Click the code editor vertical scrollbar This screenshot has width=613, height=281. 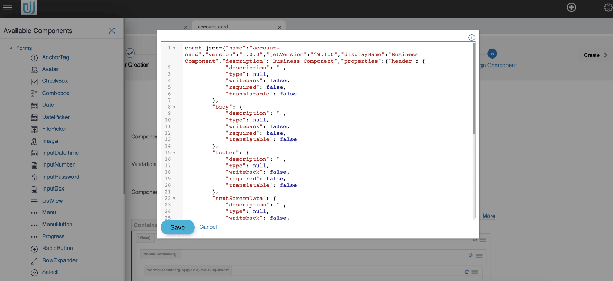coord(474,88)
